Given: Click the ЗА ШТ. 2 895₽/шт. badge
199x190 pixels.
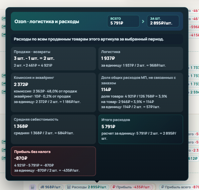Looking at the screenshot, I should coord(163,21).
